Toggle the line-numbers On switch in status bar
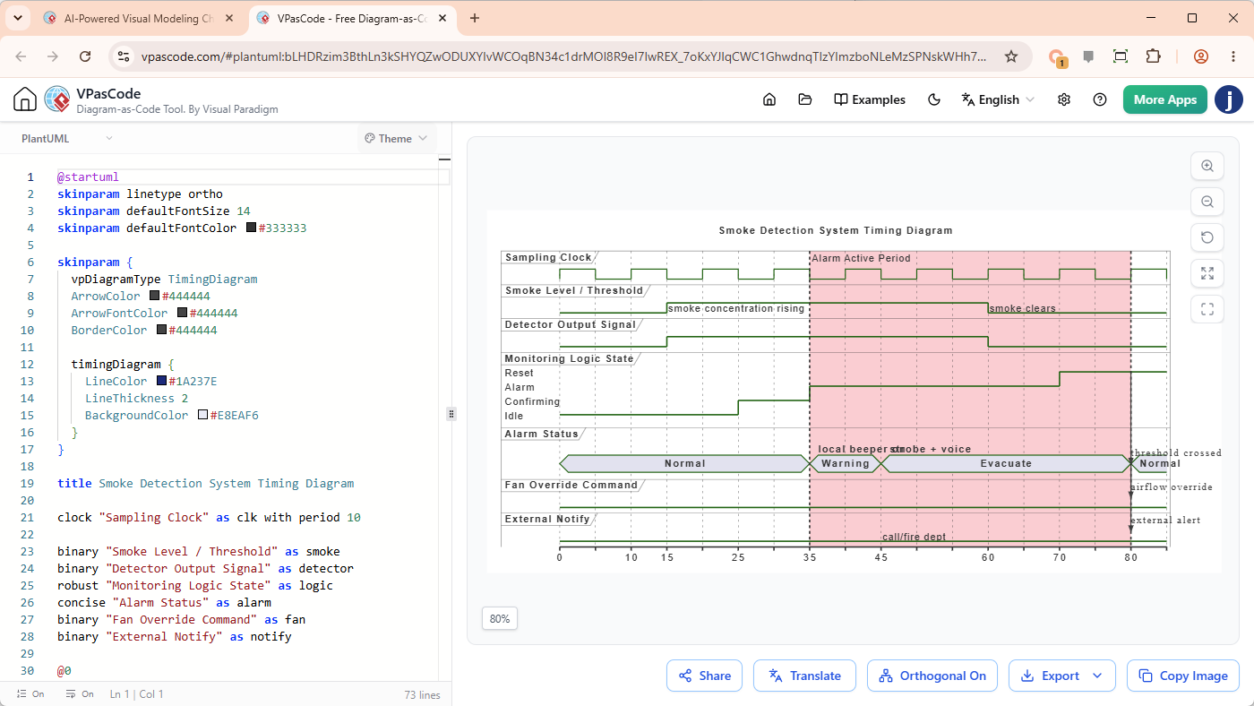Screen dimensions: 1254x706 click(x=30, y=694)
